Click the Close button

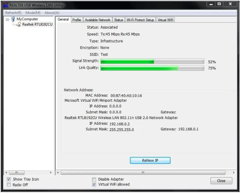click(x=221, y=181)
